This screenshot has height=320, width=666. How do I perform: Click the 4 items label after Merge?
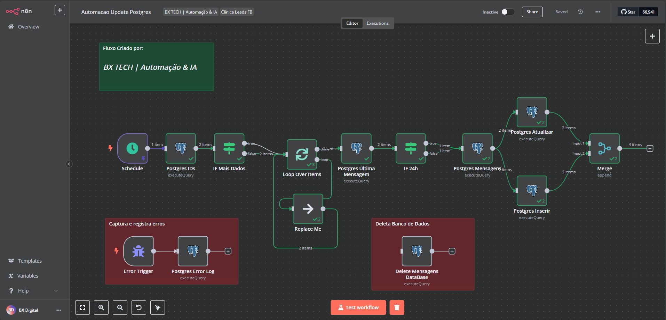[635, 145]
